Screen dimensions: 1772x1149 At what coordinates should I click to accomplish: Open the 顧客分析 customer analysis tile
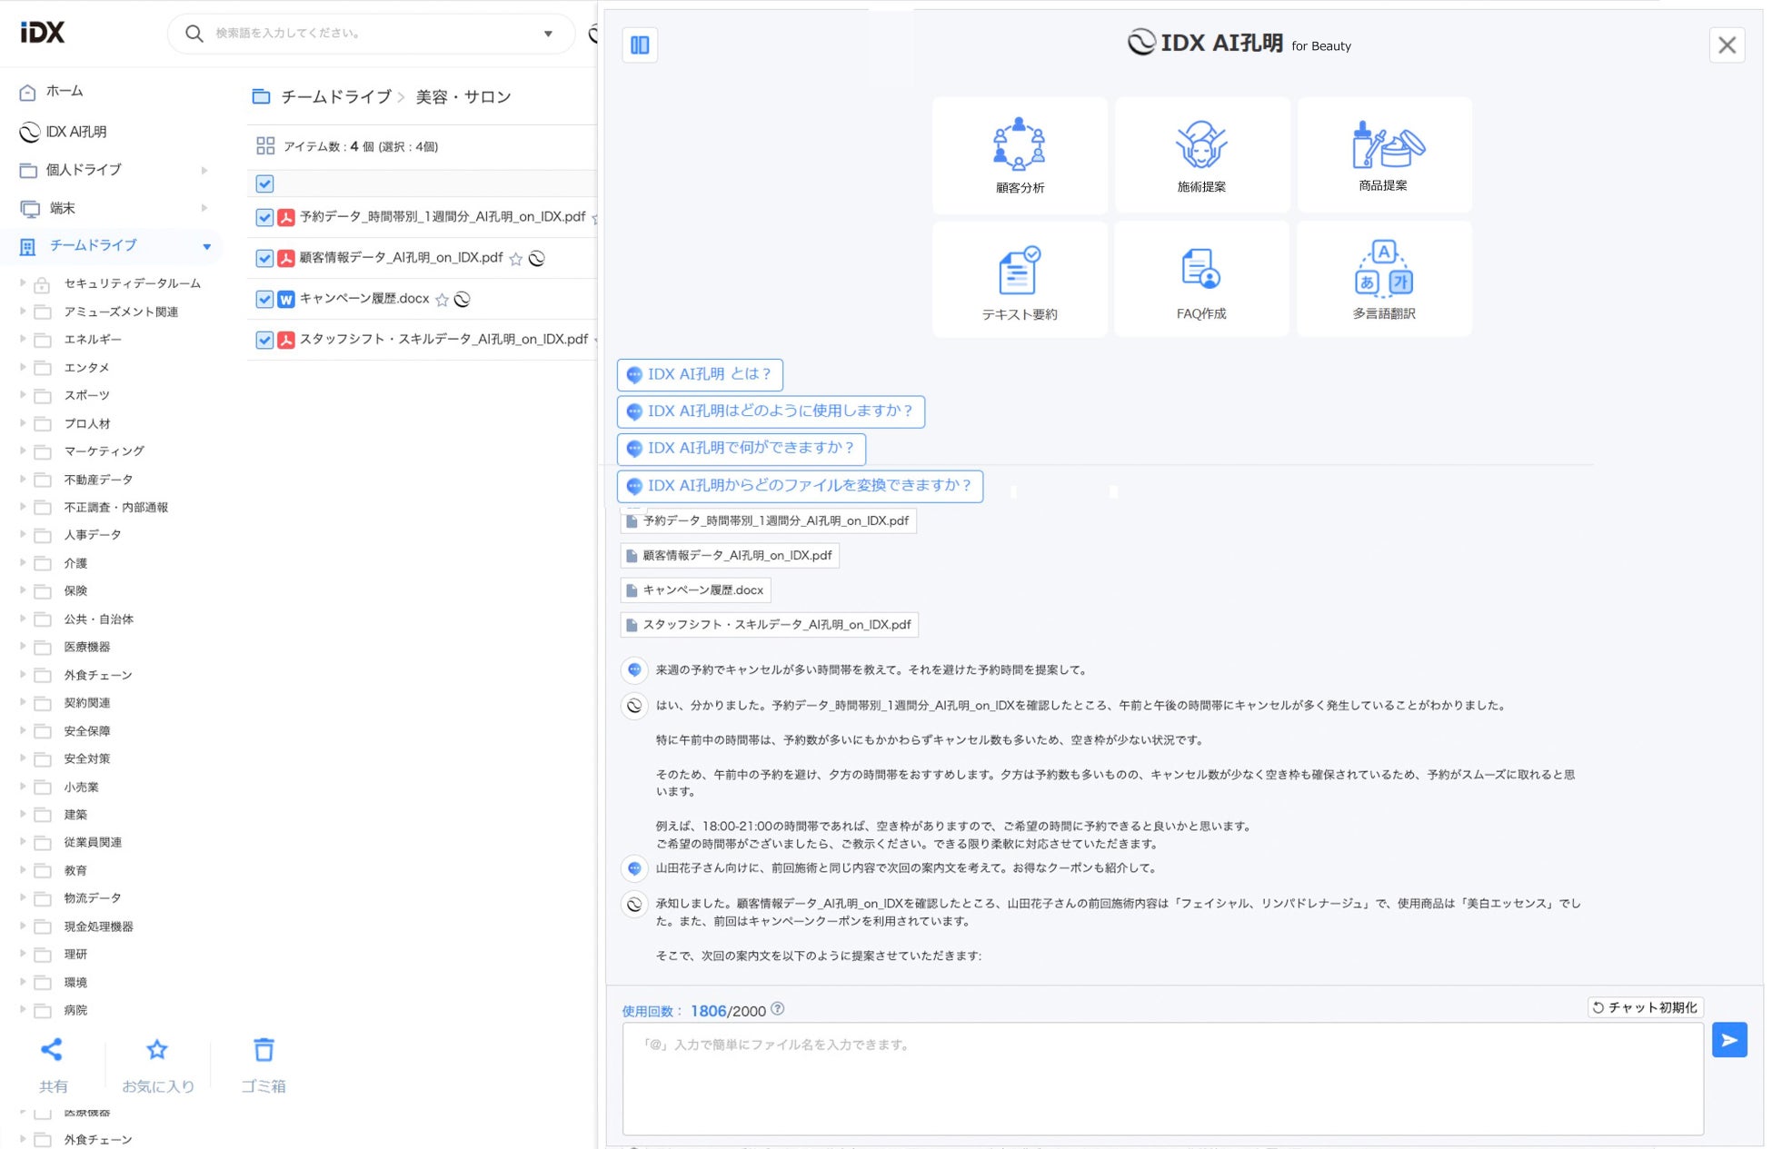tap(1020, 155)
